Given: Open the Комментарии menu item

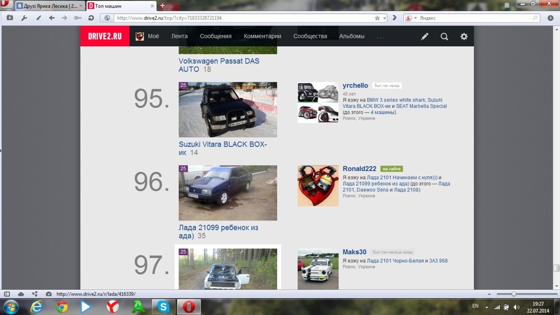Looking at the screenshot, I should point(262,36).
